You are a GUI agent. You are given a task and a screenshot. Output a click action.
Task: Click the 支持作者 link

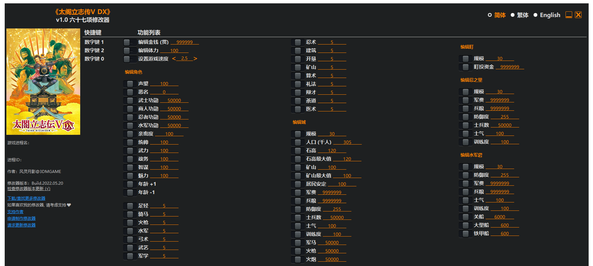[x=15, y=212]
